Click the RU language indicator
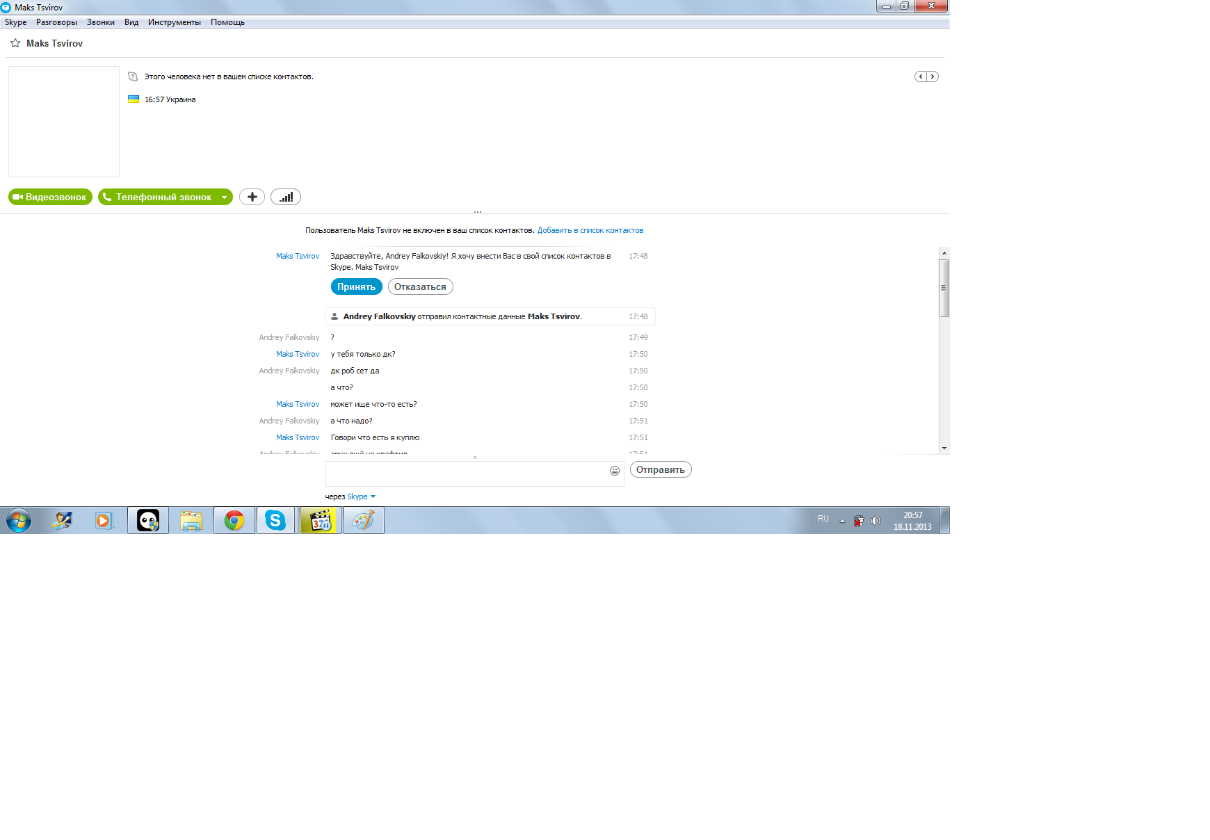 [x=823, y=519]
